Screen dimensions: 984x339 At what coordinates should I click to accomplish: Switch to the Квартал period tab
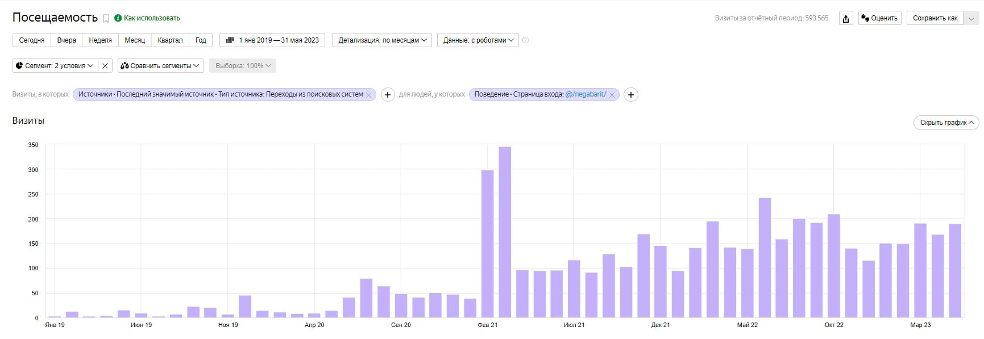point(170,40)
